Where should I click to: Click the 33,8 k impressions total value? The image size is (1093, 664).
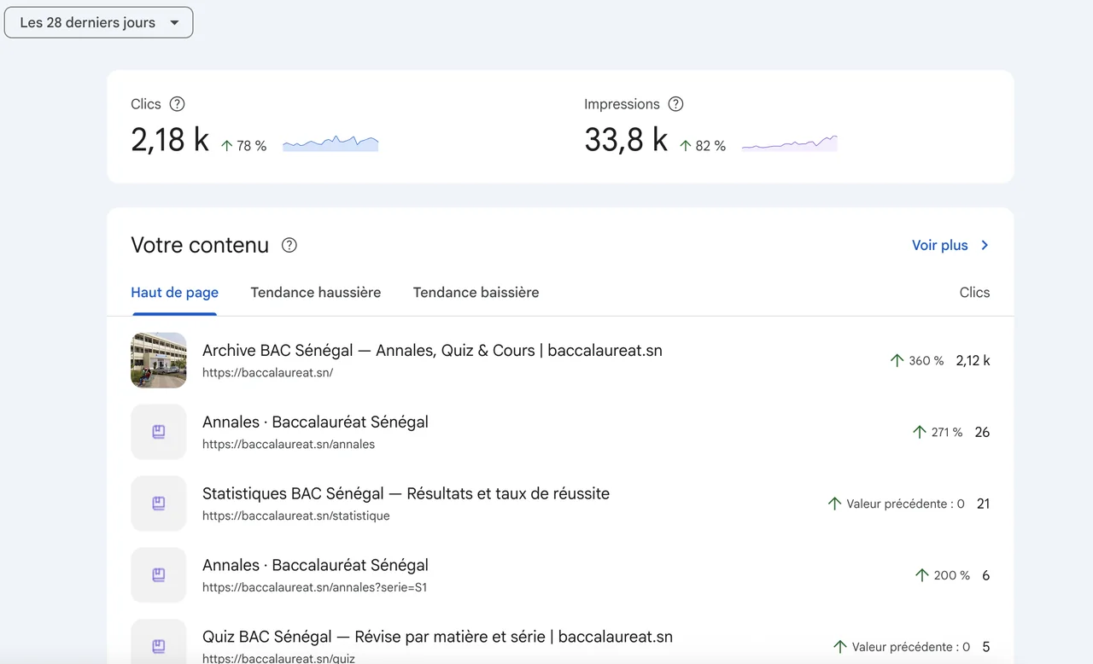(x=626, y=140)
